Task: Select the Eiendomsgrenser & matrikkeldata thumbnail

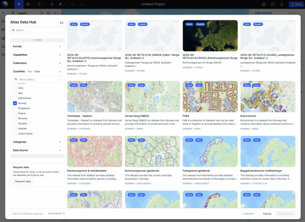Action: click(x=95, y=151)
